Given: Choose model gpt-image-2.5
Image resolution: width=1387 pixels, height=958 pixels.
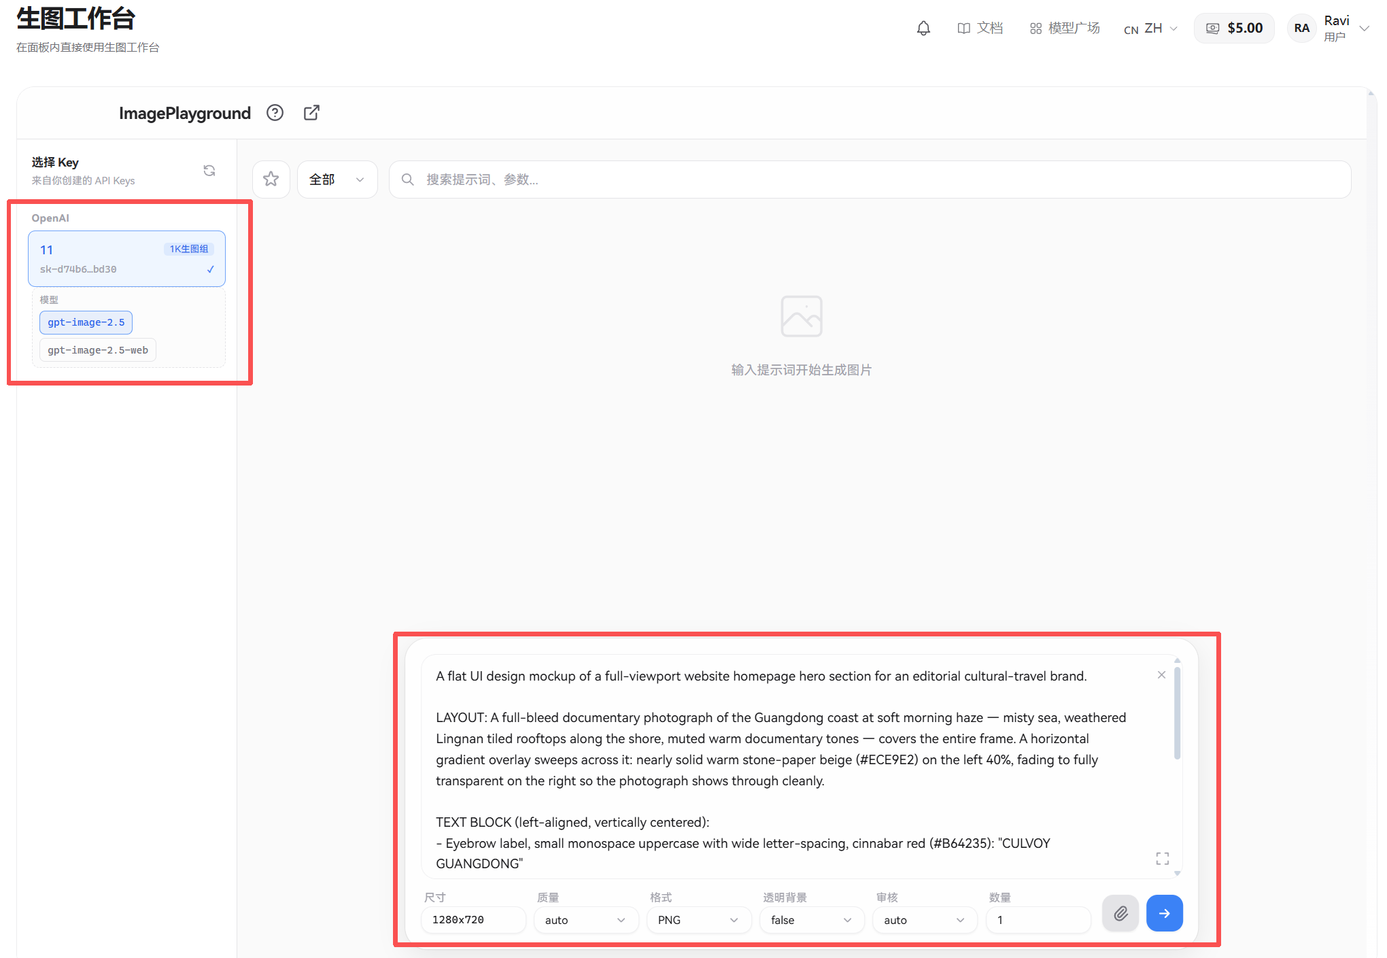Looking at the screenshot, I should click(x=86, y=322).
